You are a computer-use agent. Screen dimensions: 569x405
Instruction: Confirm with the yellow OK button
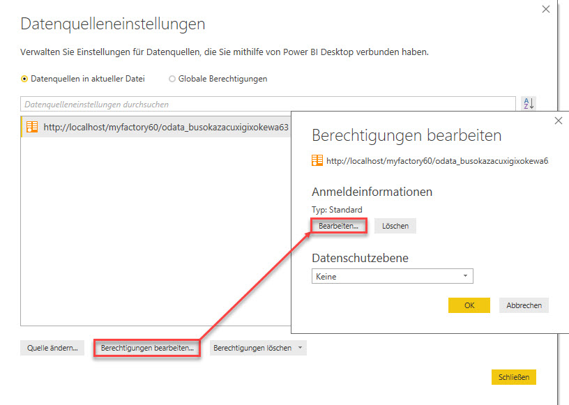tap(469, 305)
